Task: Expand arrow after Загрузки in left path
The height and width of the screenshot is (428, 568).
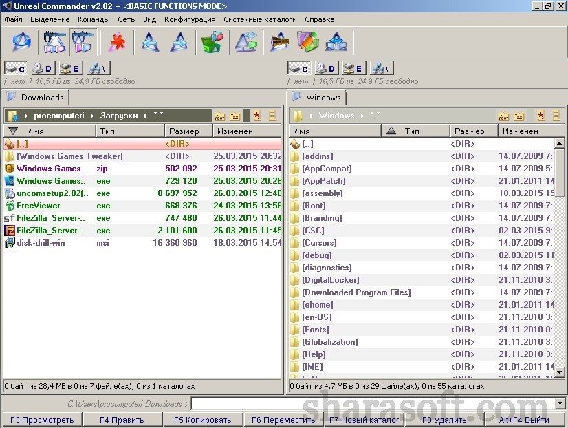Action: point(146,116)
